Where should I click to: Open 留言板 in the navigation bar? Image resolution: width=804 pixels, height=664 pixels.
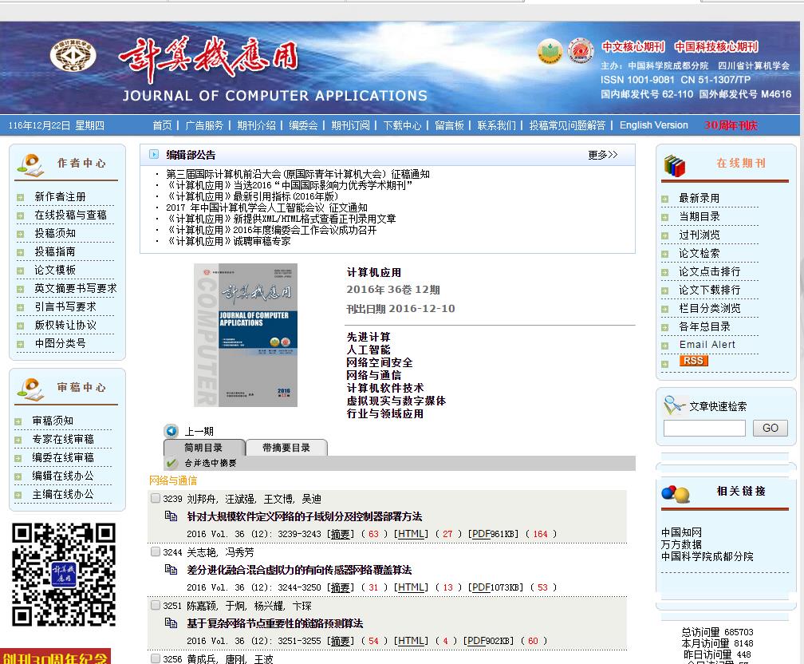[449, 125]
